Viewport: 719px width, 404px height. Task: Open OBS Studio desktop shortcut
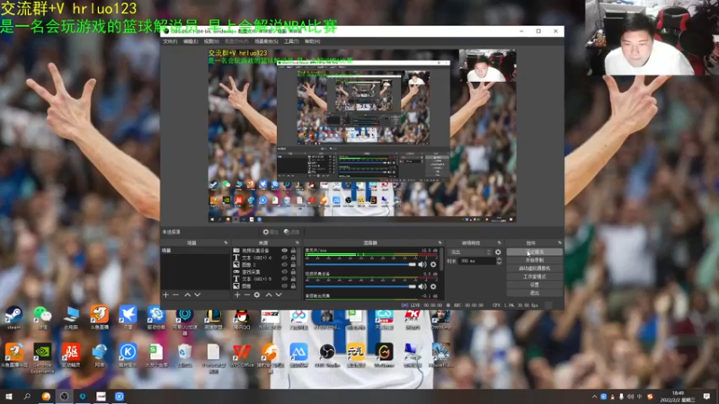pyautogui.click(x=327, y=356)
